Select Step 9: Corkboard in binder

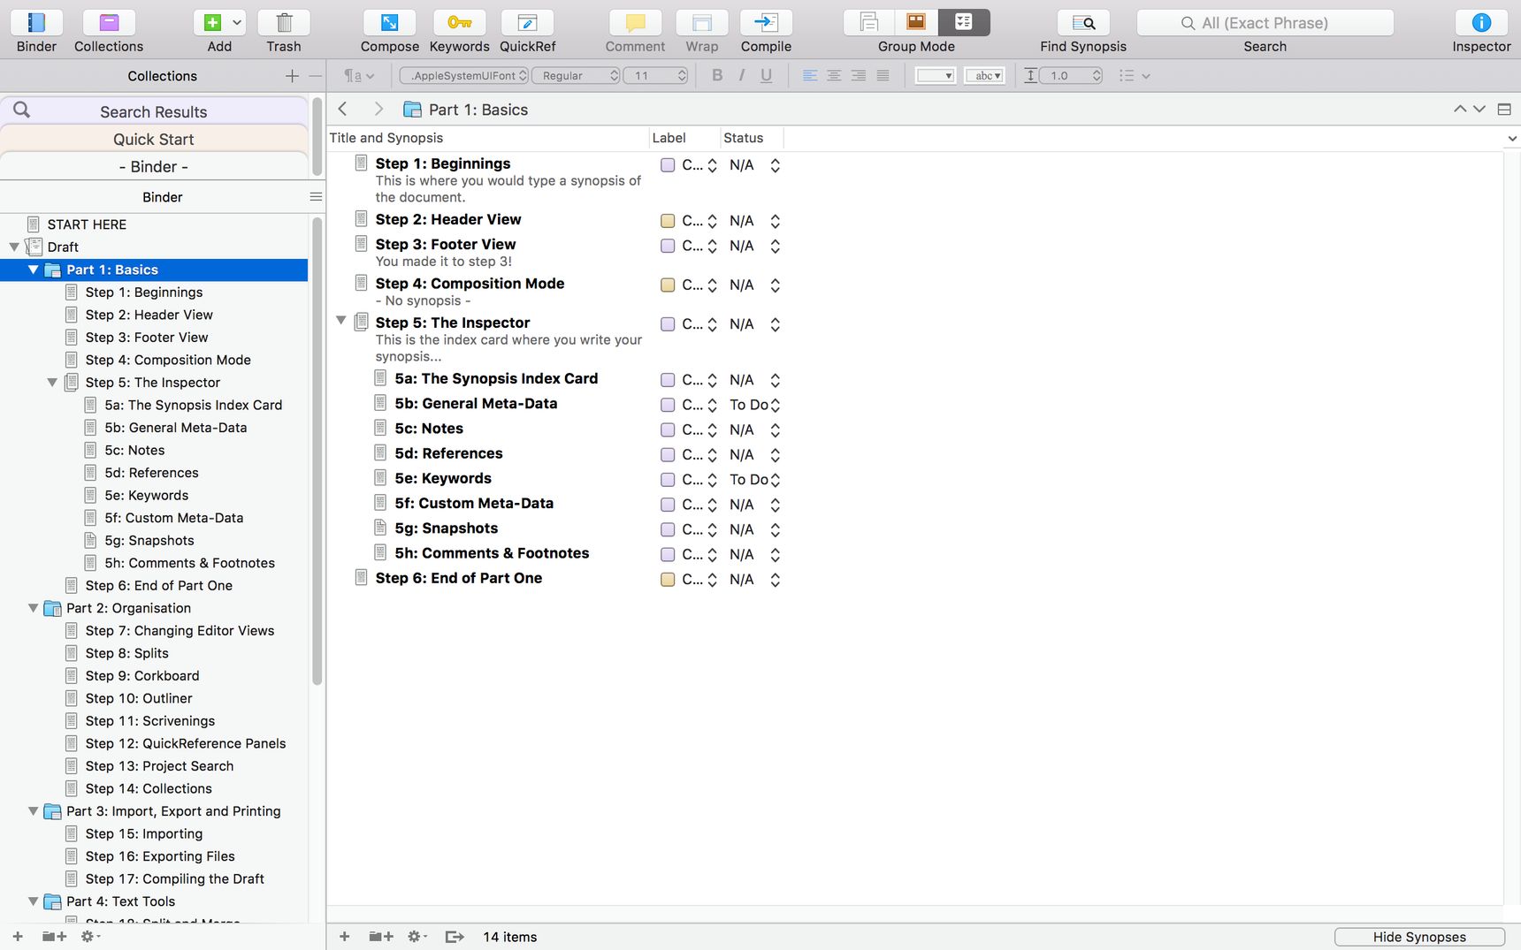[x=142, y=675]
